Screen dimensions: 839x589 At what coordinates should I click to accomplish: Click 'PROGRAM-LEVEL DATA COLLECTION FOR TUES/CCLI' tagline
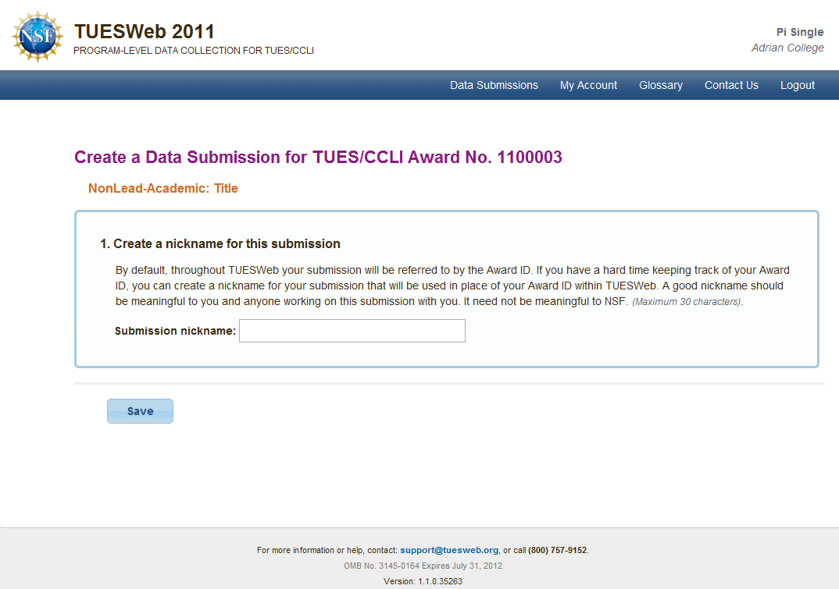194,51
